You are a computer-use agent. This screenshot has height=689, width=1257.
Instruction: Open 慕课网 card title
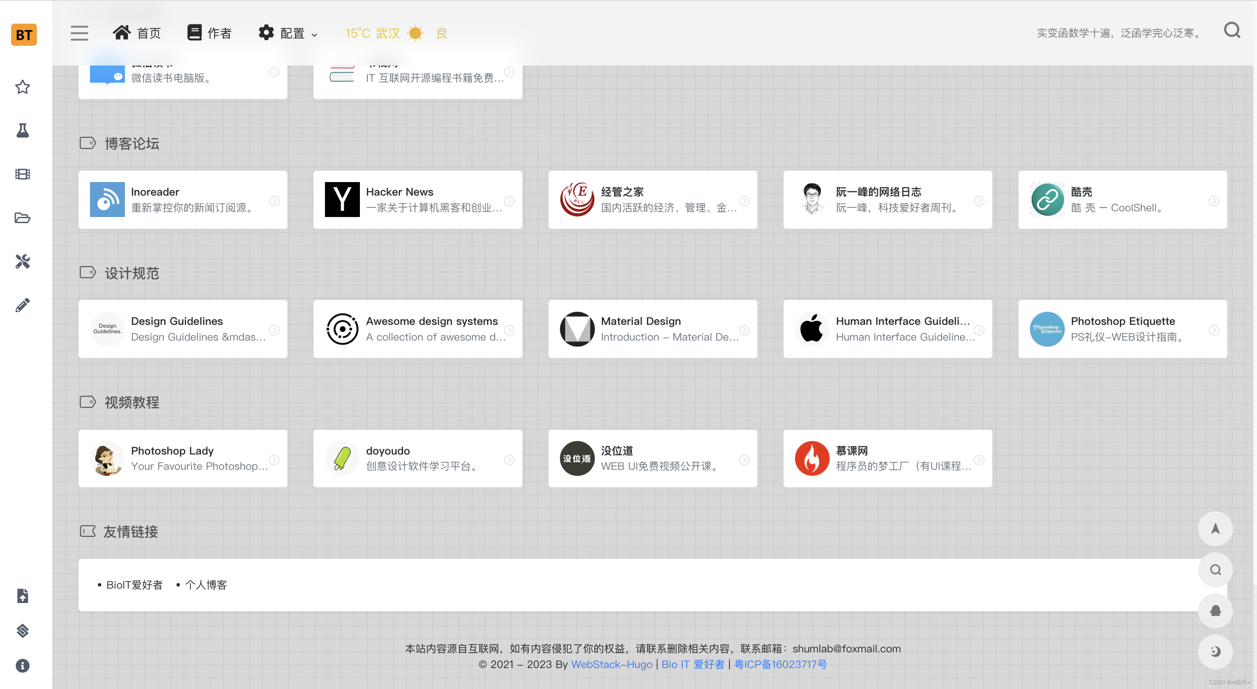point(852,451)
